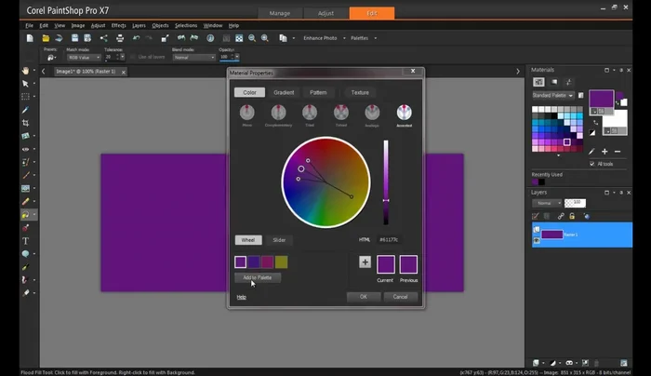
Task: Open the Effects menu
Action: (x=119, y=25)
